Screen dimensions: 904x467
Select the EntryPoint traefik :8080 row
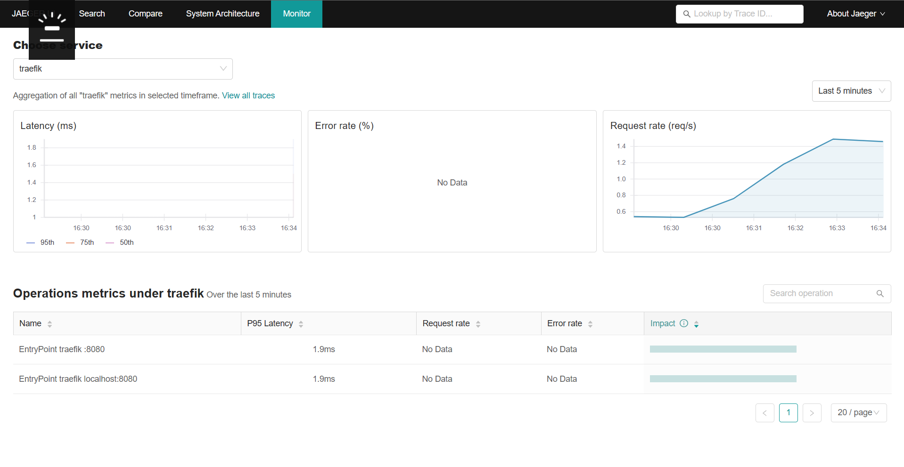click(x=452, y=349)
